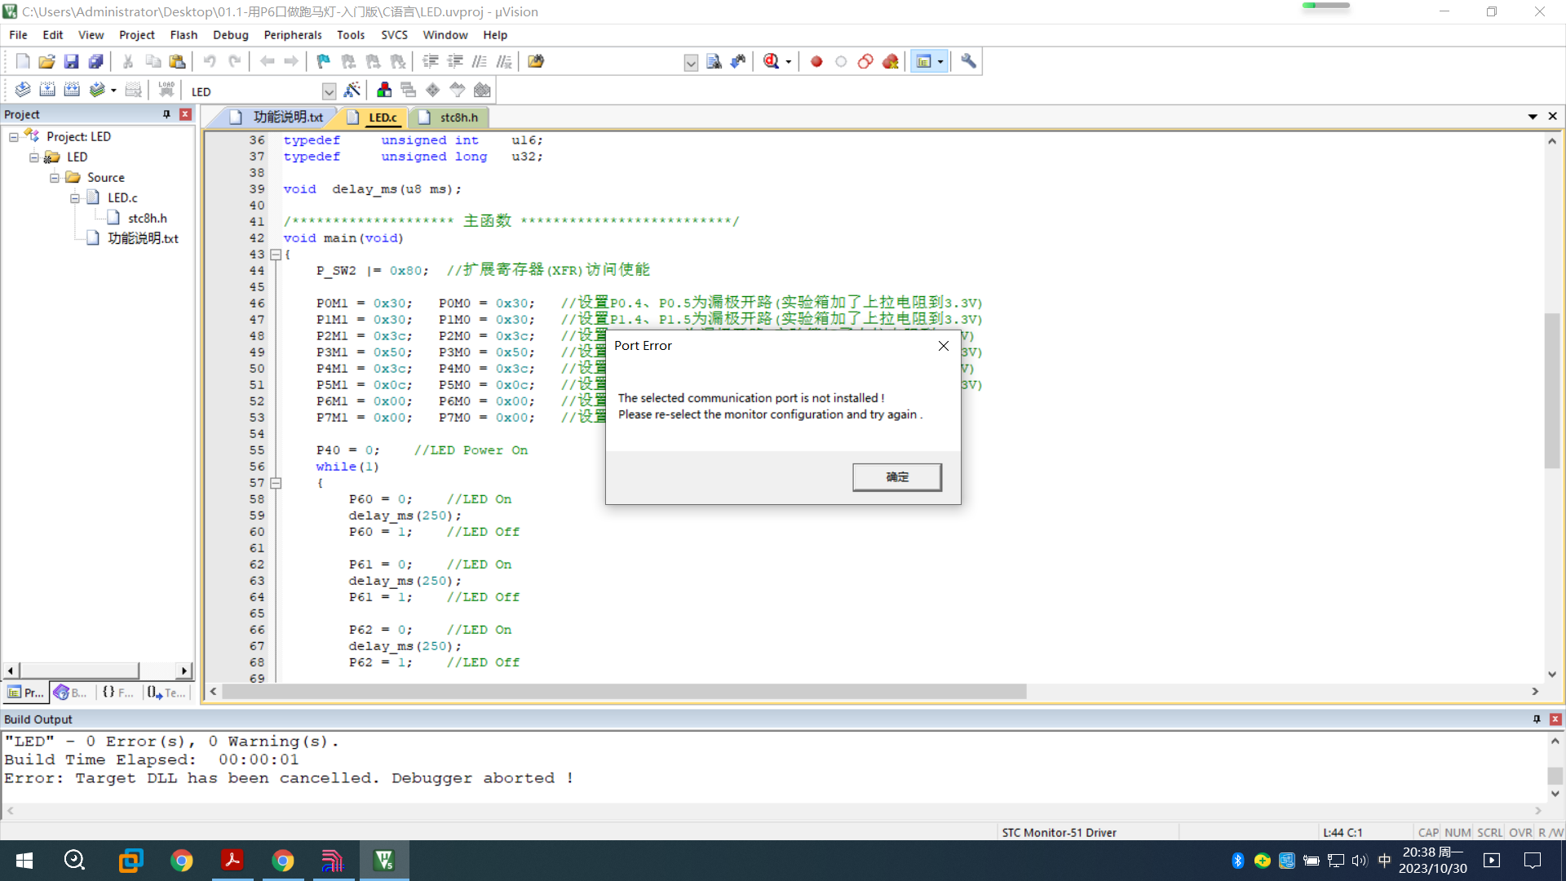Click the input method 中 indicator
The image size is (1566, 881).
(x=1384, y=861)
